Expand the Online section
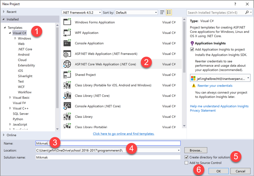 4,135
